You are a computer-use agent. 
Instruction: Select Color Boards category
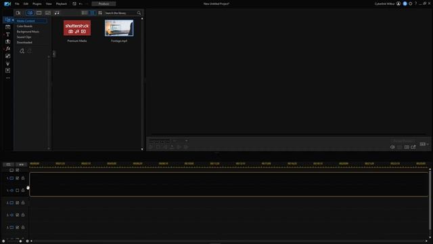24,26
